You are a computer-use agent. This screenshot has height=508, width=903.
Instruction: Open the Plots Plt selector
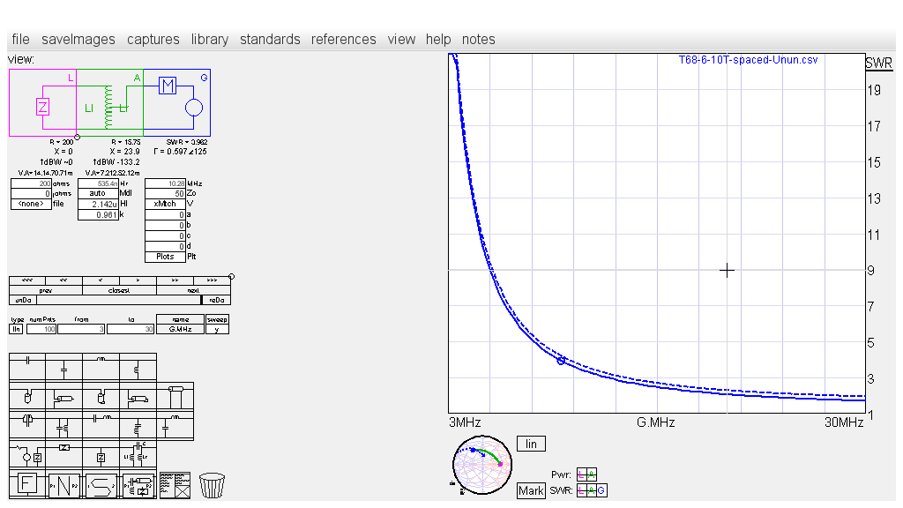tap(165, 257)
